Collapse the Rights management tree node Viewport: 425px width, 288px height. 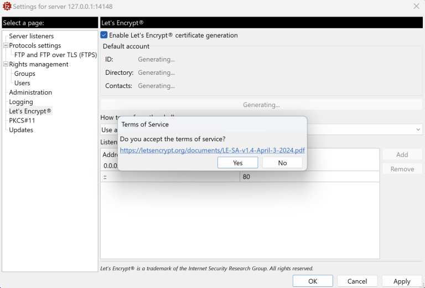[x=6, y=64]
